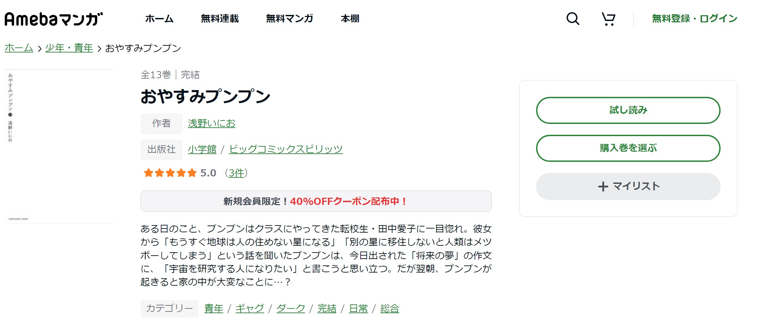Click the カテゴリー label
762x323 pixels.
[169, 308]
